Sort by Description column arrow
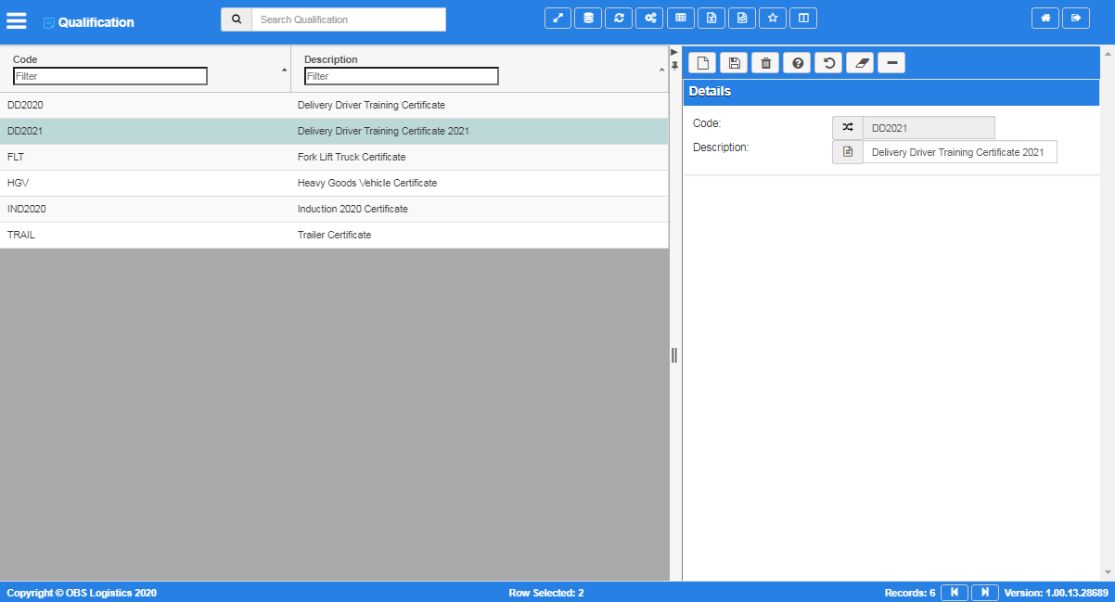The height and width of the screenshot is (602, 1115). click(661, 70)
